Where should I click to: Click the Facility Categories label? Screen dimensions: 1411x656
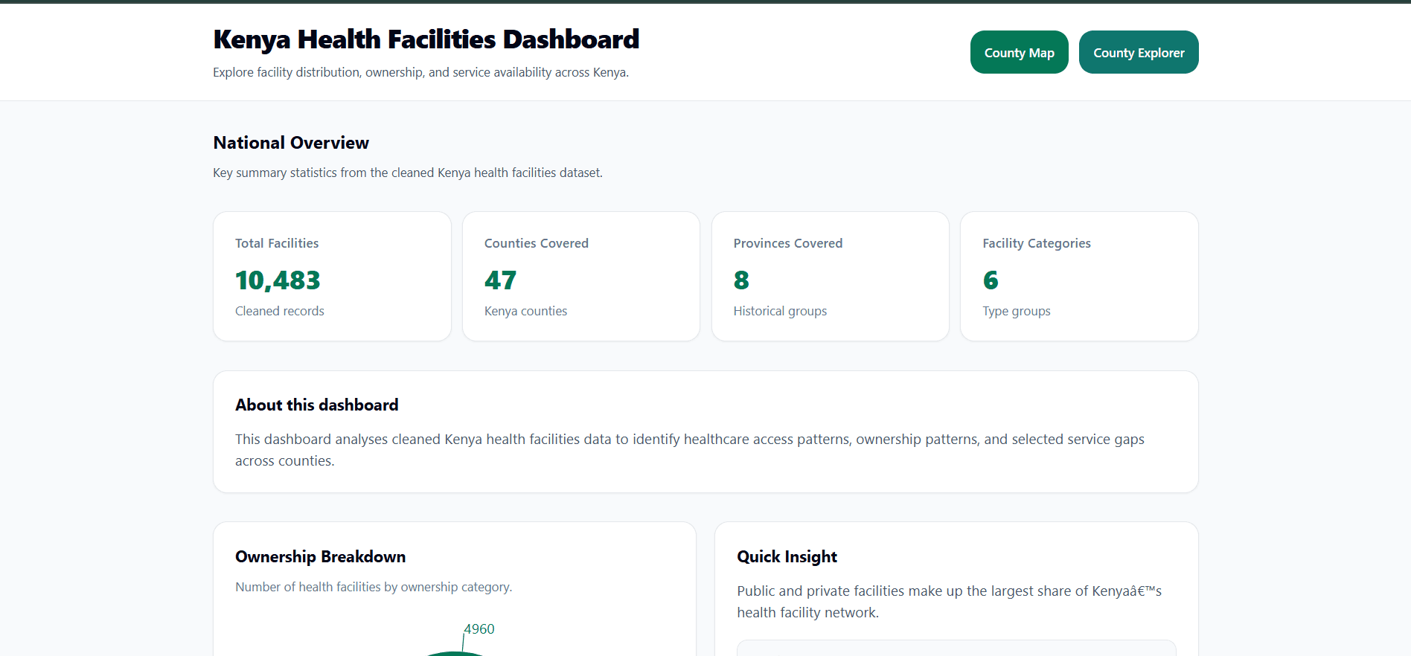pos(1037,243)
